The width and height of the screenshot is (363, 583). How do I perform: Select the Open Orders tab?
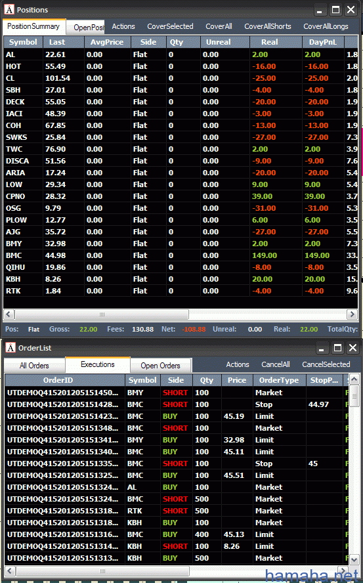[160, 366]
